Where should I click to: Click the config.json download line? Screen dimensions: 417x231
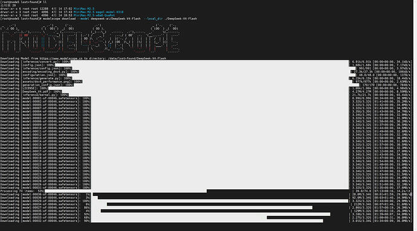click(205, 65)
